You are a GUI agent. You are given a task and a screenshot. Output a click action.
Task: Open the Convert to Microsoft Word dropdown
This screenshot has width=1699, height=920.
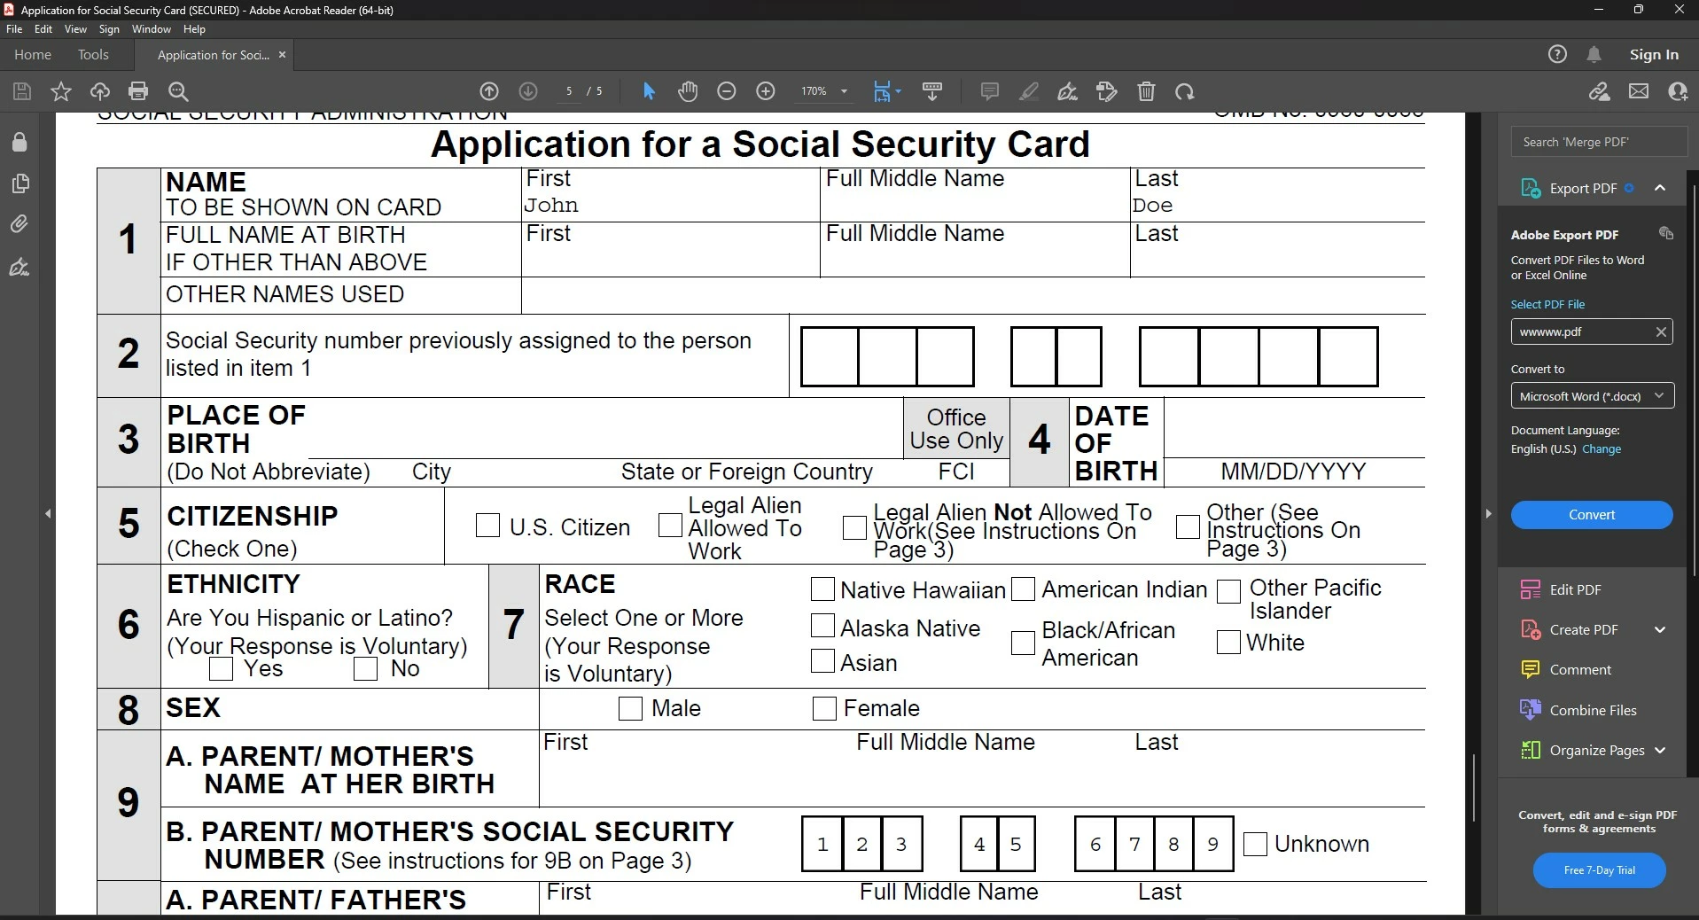[x=1592, y=396]
